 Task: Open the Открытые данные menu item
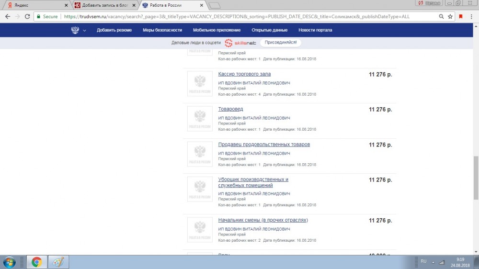point(269,30)
